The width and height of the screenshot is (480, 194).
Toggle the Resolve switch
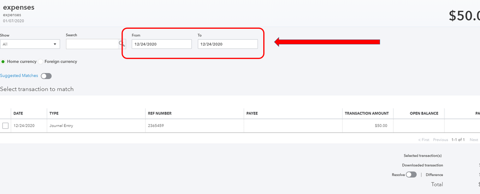(411, 175)
